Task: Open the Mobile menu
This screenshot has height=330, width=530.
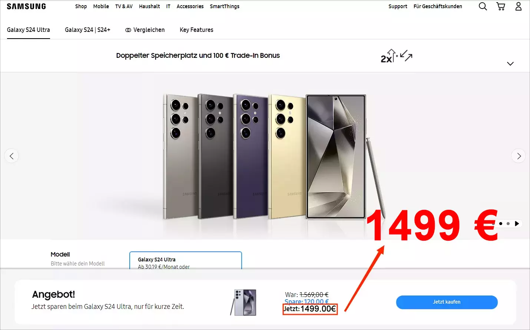Action: tap(101, 6)
